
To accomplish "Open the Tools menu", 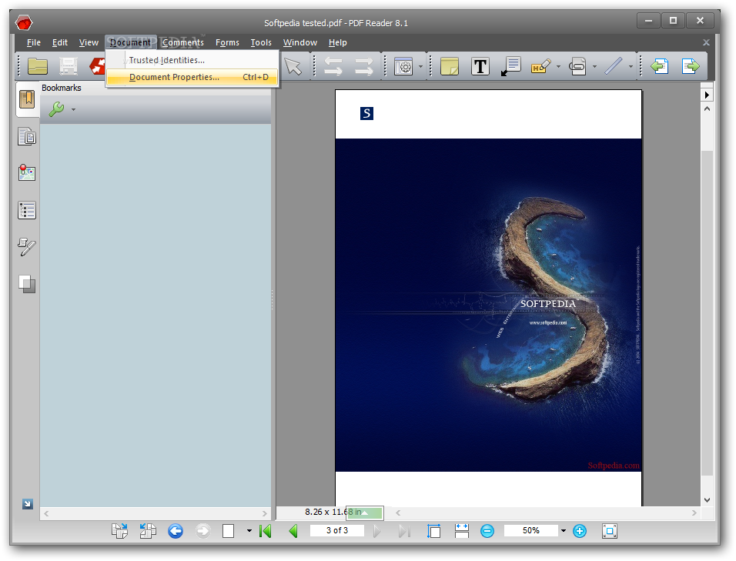I will [261, 42].
